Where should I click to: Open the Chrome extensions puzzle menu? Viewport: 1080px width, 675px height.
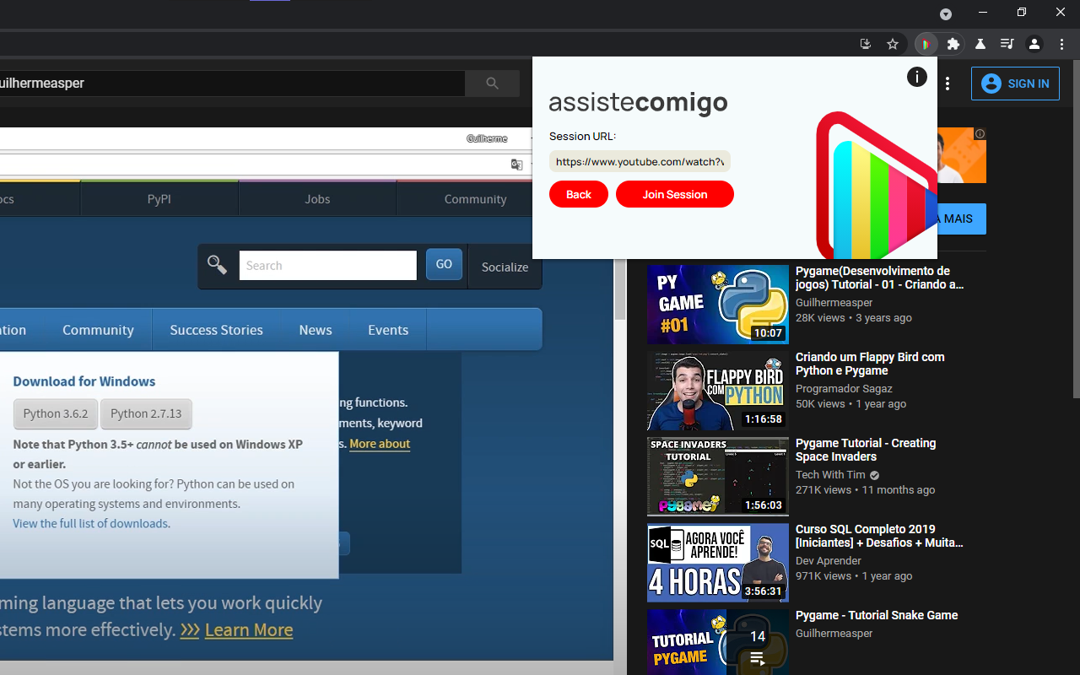953,44
